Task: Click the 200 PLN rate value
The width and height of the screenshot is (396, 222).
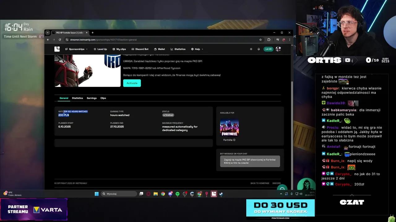Action: (x=63, y=115)
